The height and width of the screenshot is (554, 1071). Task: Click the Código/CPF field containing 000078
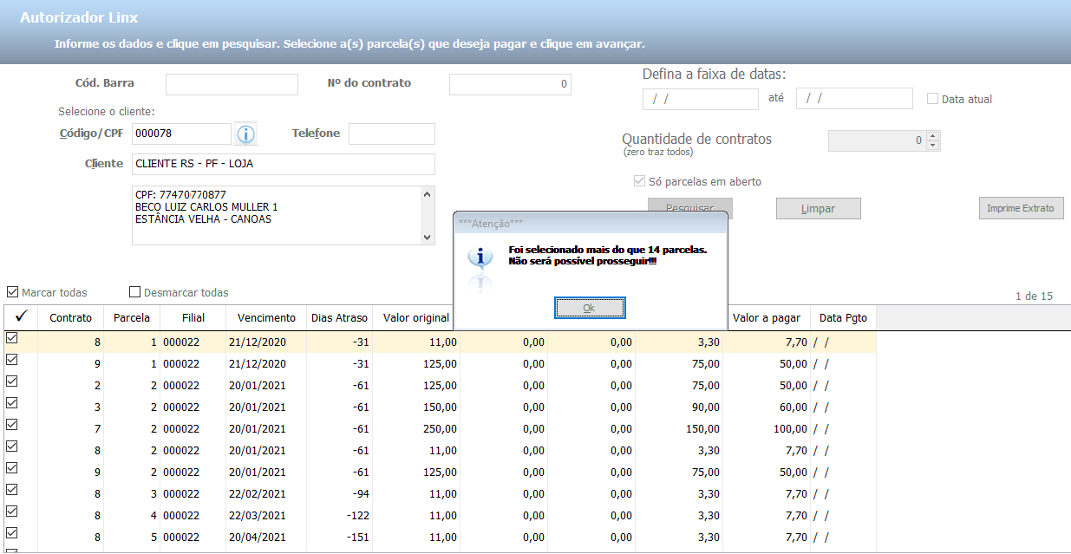[181, 134]
